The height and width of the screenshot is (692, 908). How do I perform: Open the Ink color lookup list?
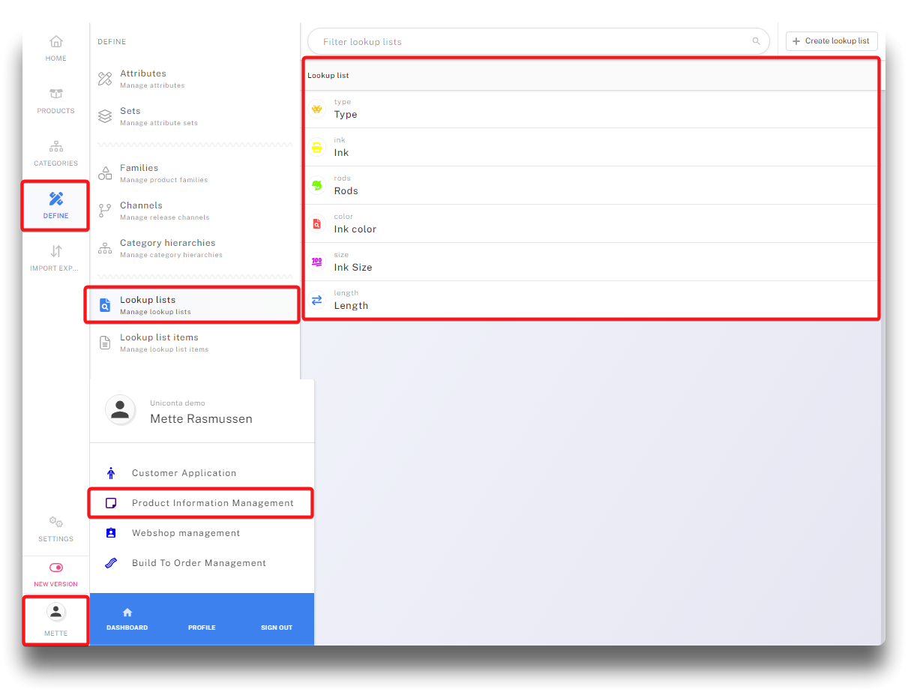pos(355,229)
